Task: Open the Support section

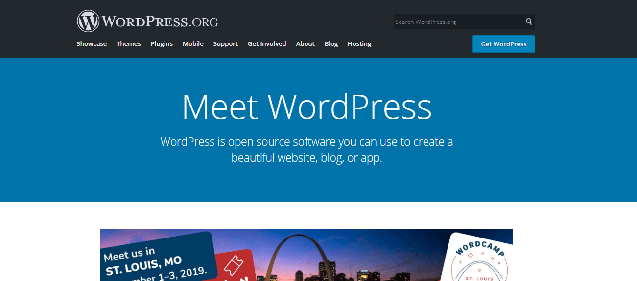Action: [226, 43]
